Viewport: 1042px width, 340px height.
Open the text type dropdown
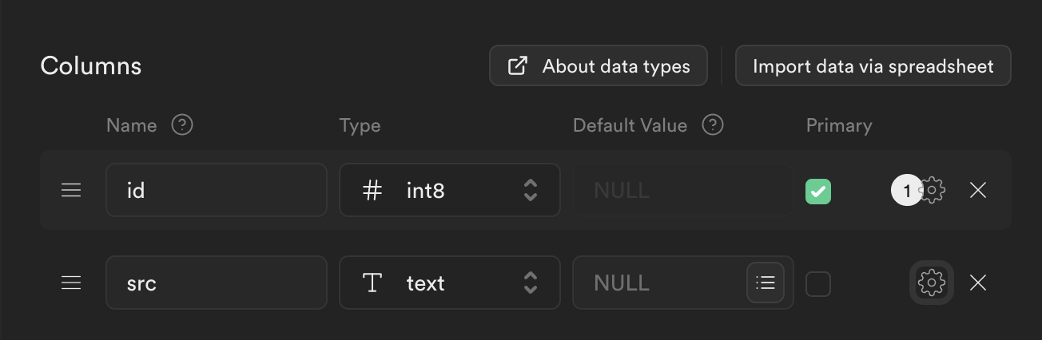click(x=449, y=283)
